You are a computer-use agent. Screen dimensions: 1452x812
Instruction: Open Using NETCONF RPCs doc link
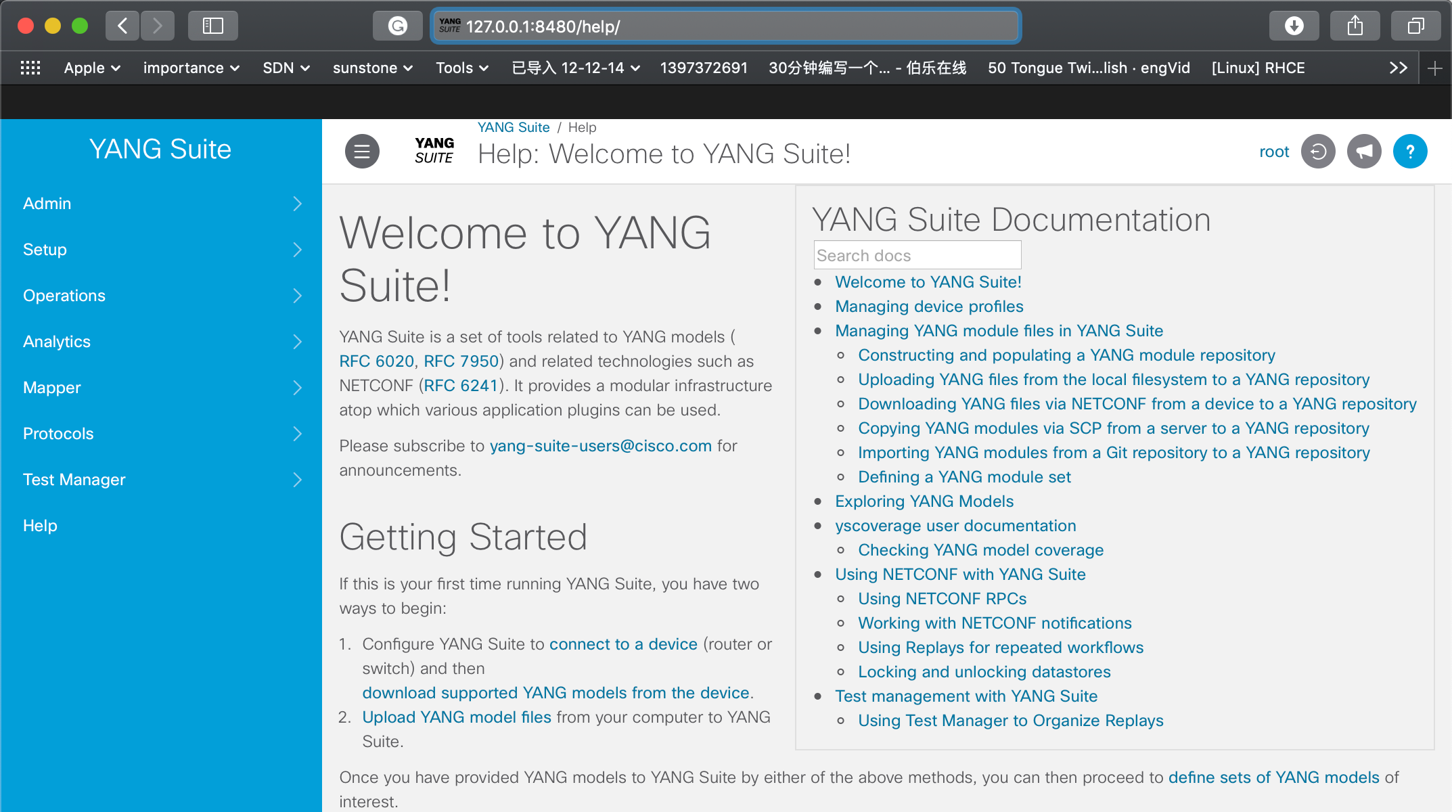click(942, 599)
